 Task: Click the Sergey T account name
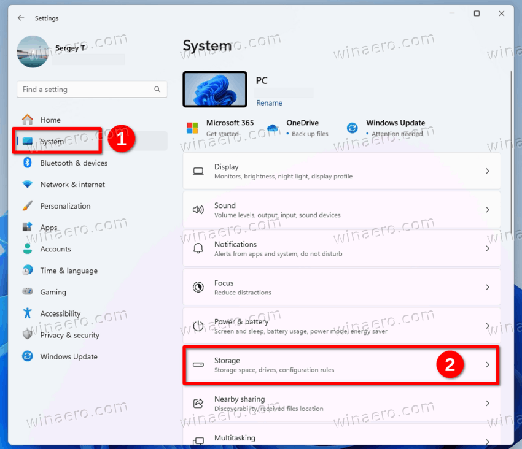[70, 48]
